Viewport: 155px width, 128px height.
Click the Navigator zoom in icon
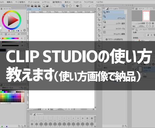point(150,23)
